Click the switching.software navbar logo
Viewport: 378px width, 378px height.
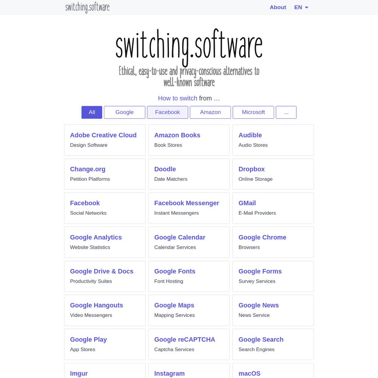(87, 7)
